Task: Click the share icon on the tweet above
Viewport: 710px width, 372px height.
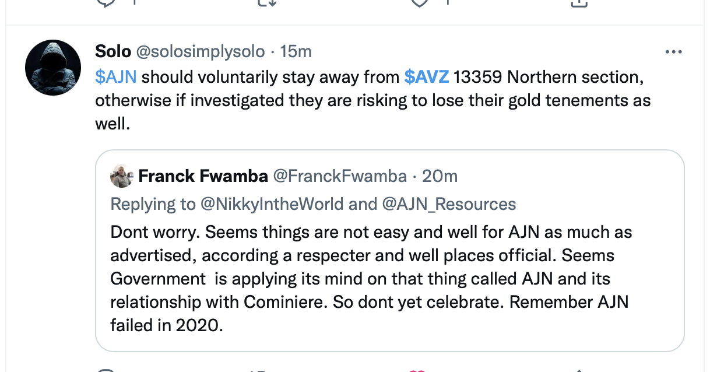Action: (x=578, y=3)
